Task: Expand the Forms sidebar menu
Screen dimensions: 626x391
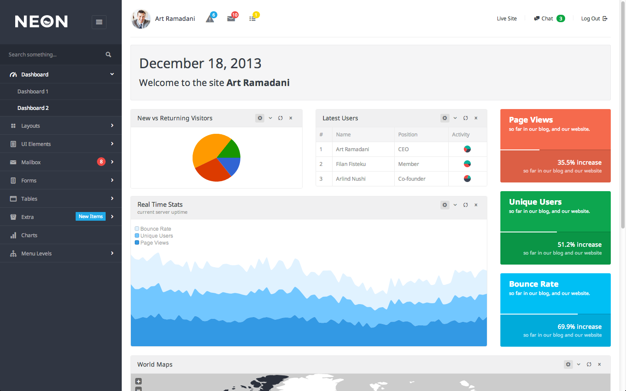Action: [61, 180]
